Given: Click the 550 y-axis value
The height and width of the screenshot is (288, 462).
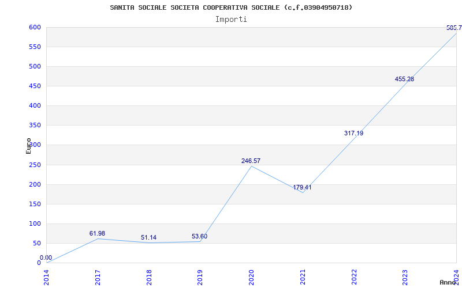Looking at the screenshot, I should (x=35, y=47).
